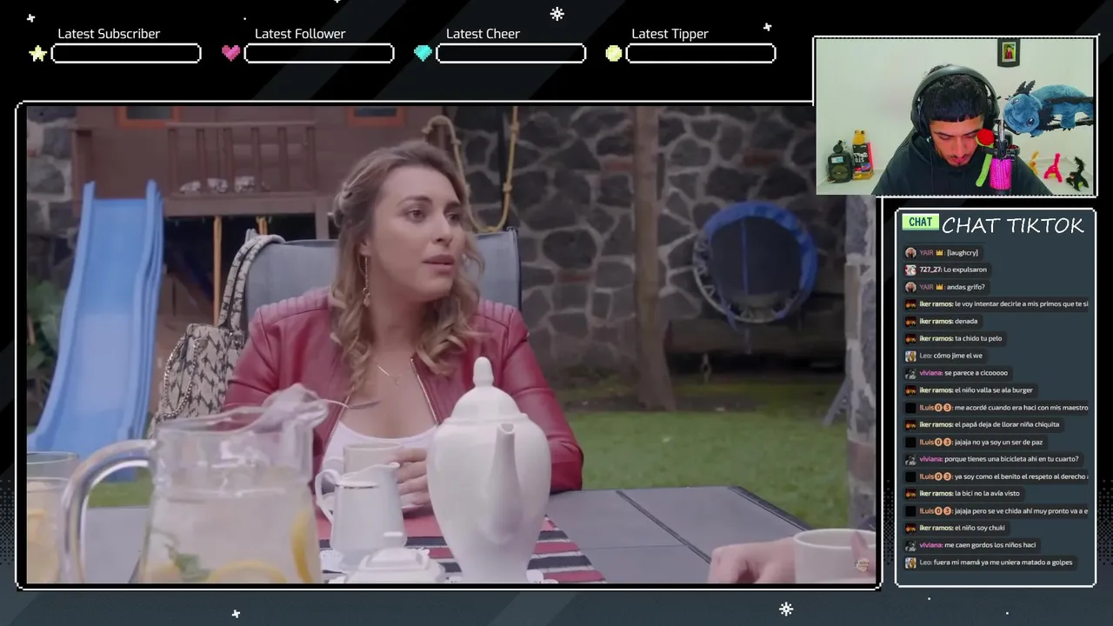Click the green CHAT badge
This screenshot has height=626, width=1113.
(920, 223)
